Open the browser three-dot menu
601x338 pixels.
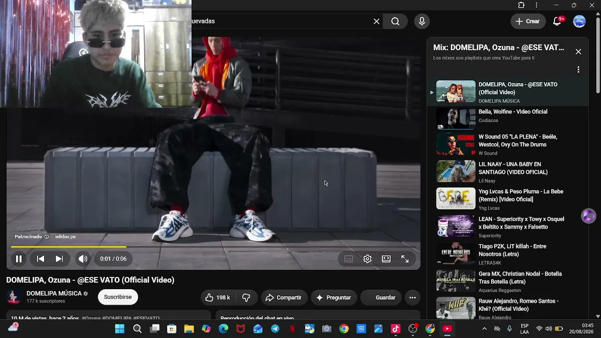point(537,5)
